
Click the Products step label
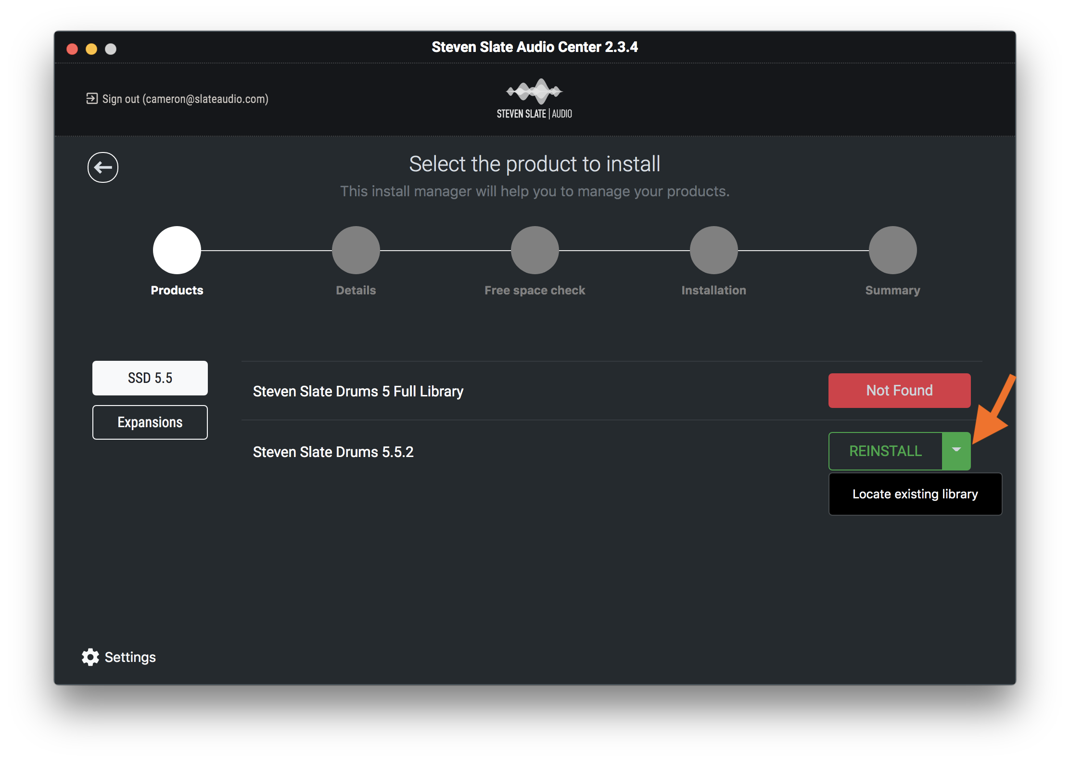point(177,290)
